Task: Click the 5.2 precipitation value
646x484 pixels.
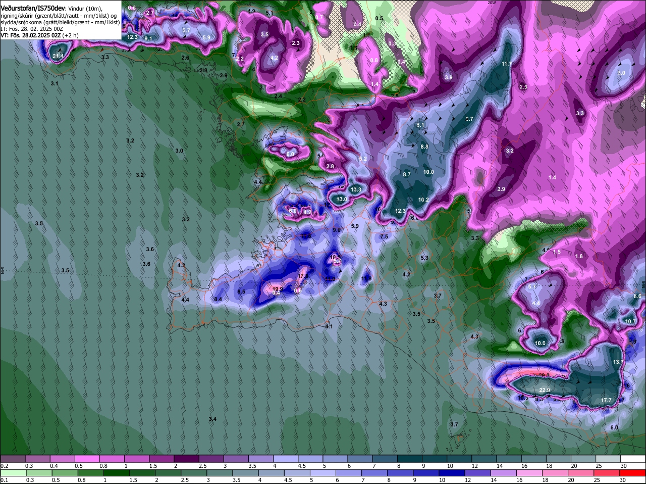Action: pyautogui.click(x=363, y=159)
